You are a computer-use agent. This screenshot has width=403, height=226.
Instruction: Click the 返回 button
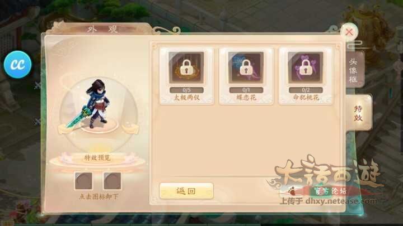(186, 191)
